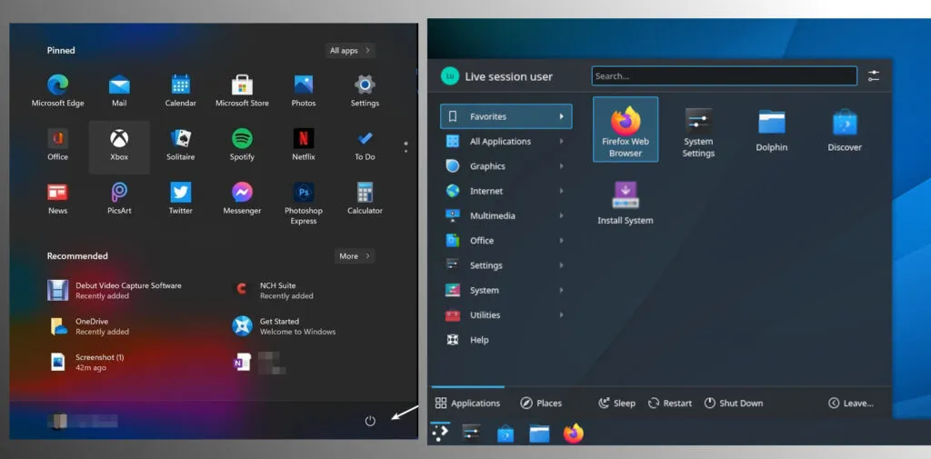Screen dimensions: 931x459
Task: Select Favorites category in KDE menu
Action: (x=506, y=116)
